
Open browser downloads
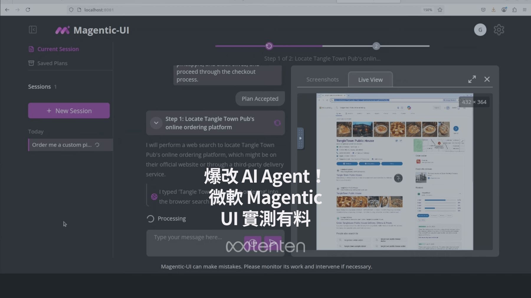click(x=493, y=10)
